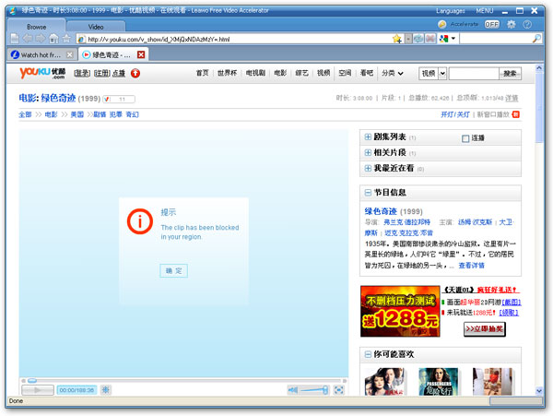The image size is (553, 416).
Task: Go to the home page icon
Action: 53,39
